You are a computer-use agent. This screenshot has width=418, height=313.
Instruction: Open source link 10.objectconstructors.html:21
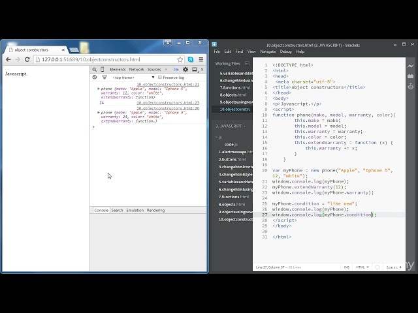coord(168,84)
